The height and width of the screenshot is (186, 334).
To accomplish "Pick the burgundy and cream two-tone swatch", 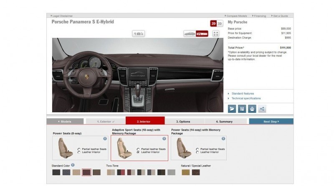I will [131, 172].
